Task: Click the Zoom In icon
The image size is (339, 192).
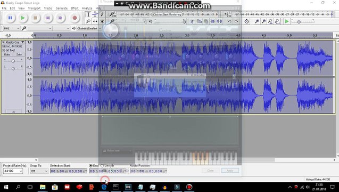Action: [257, 21]
